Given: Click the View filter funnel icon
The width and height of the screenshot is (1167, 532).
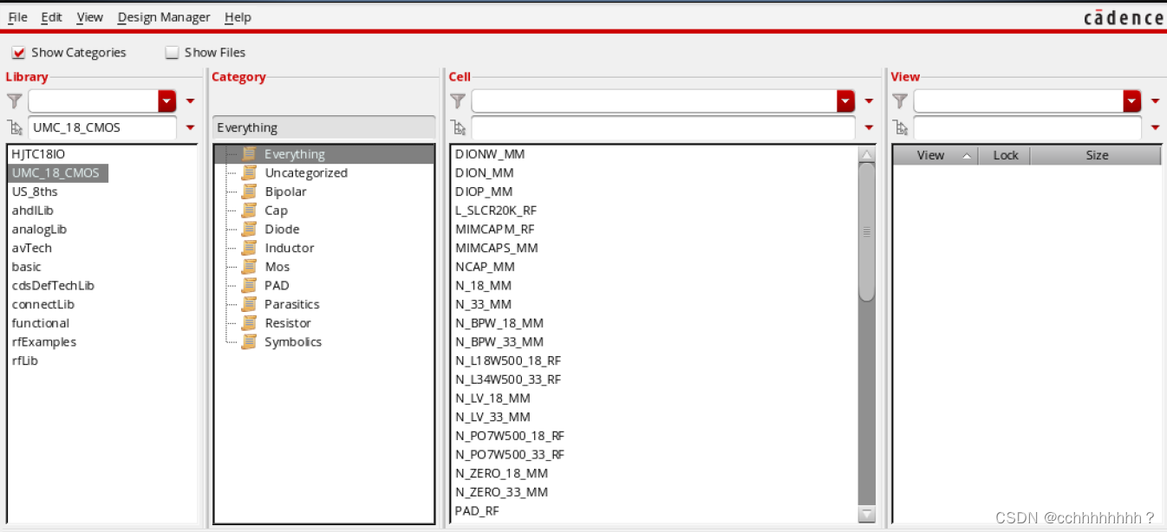Looking at the screenshot, I should click(900, 101).
